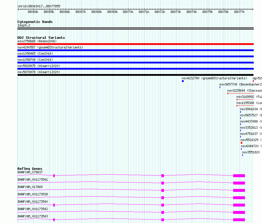Select the Cytogenetic Bands track title
Image resolution: width=262 pixels, height=223 pixels.
[35, 22]
